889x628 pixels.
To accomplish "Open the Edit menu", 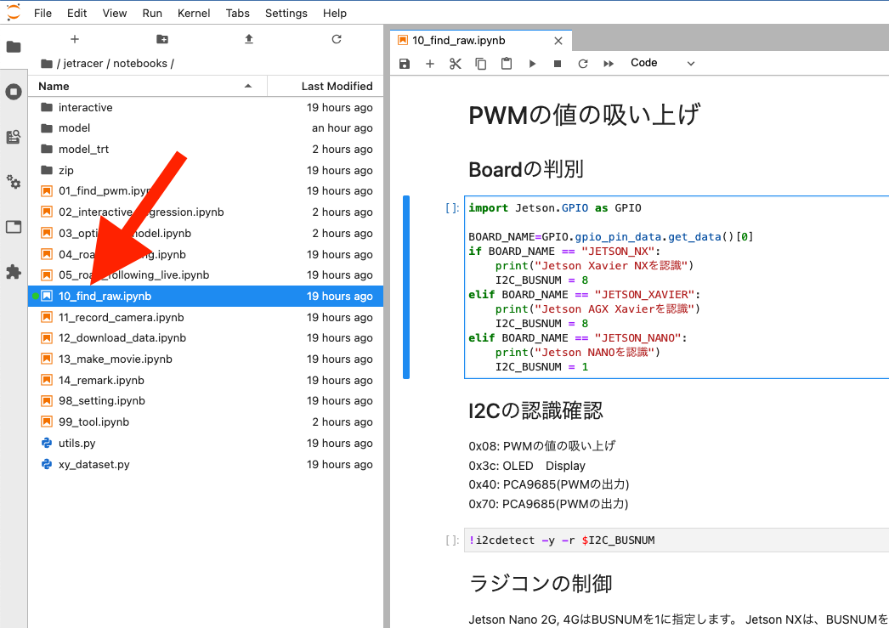I will (x=76, y=13).
